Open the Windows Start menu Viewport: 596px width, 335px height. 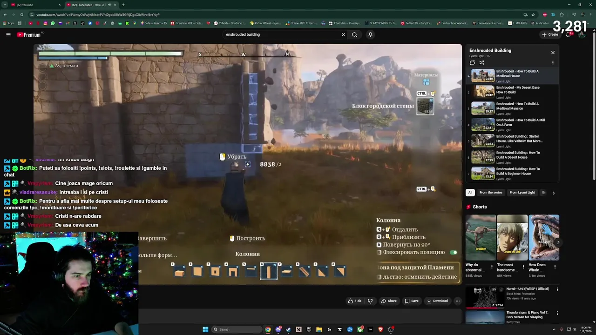click(x=205, y=329)
